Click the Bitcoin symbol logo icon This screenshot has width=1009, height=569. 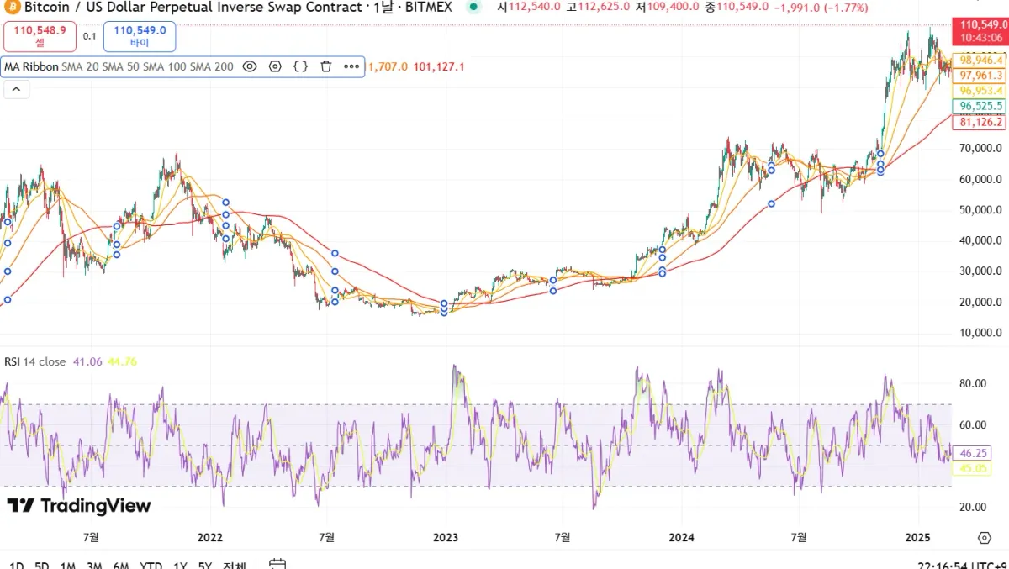pyautogui.click(x=12, y=7)
